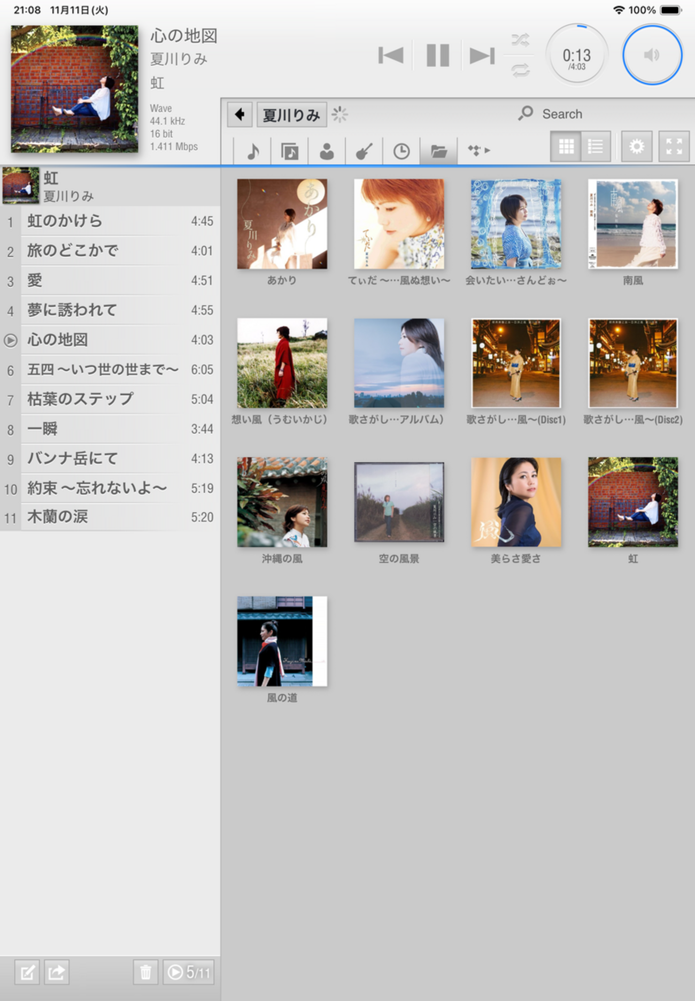The image size is (695, 1001).
Task: Open settings gear
Action: [637, 146]
